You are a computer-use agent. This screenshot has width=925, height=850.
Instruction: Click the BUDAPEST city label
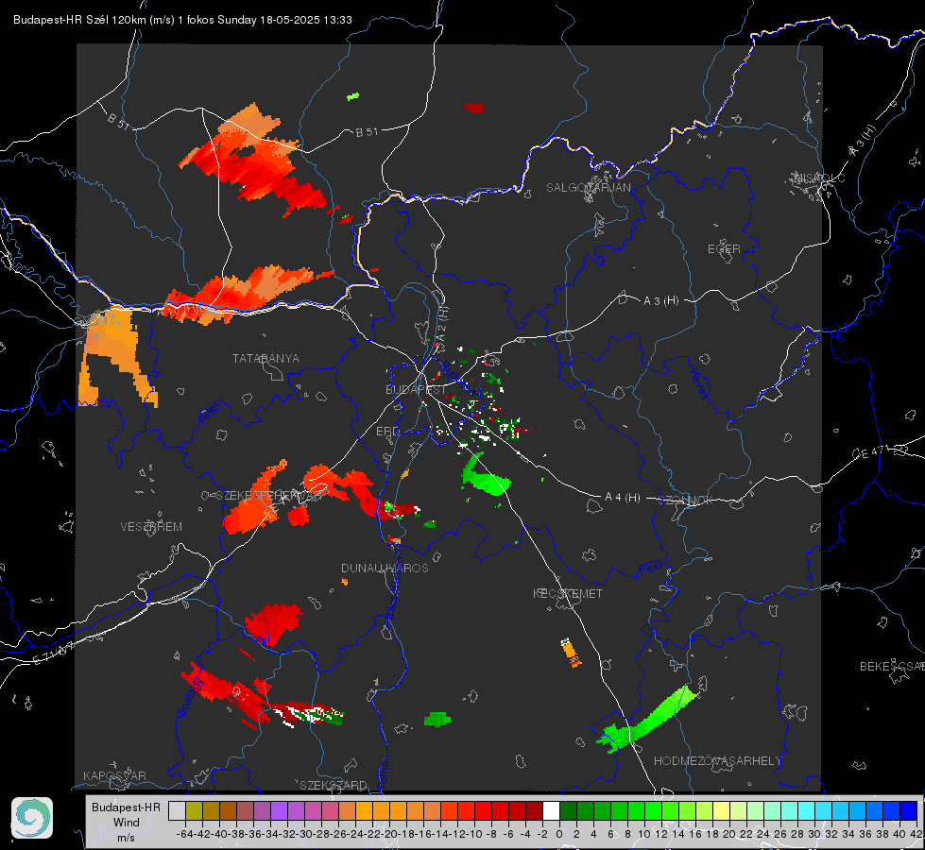pyautogui.click(x=416, y=390)
